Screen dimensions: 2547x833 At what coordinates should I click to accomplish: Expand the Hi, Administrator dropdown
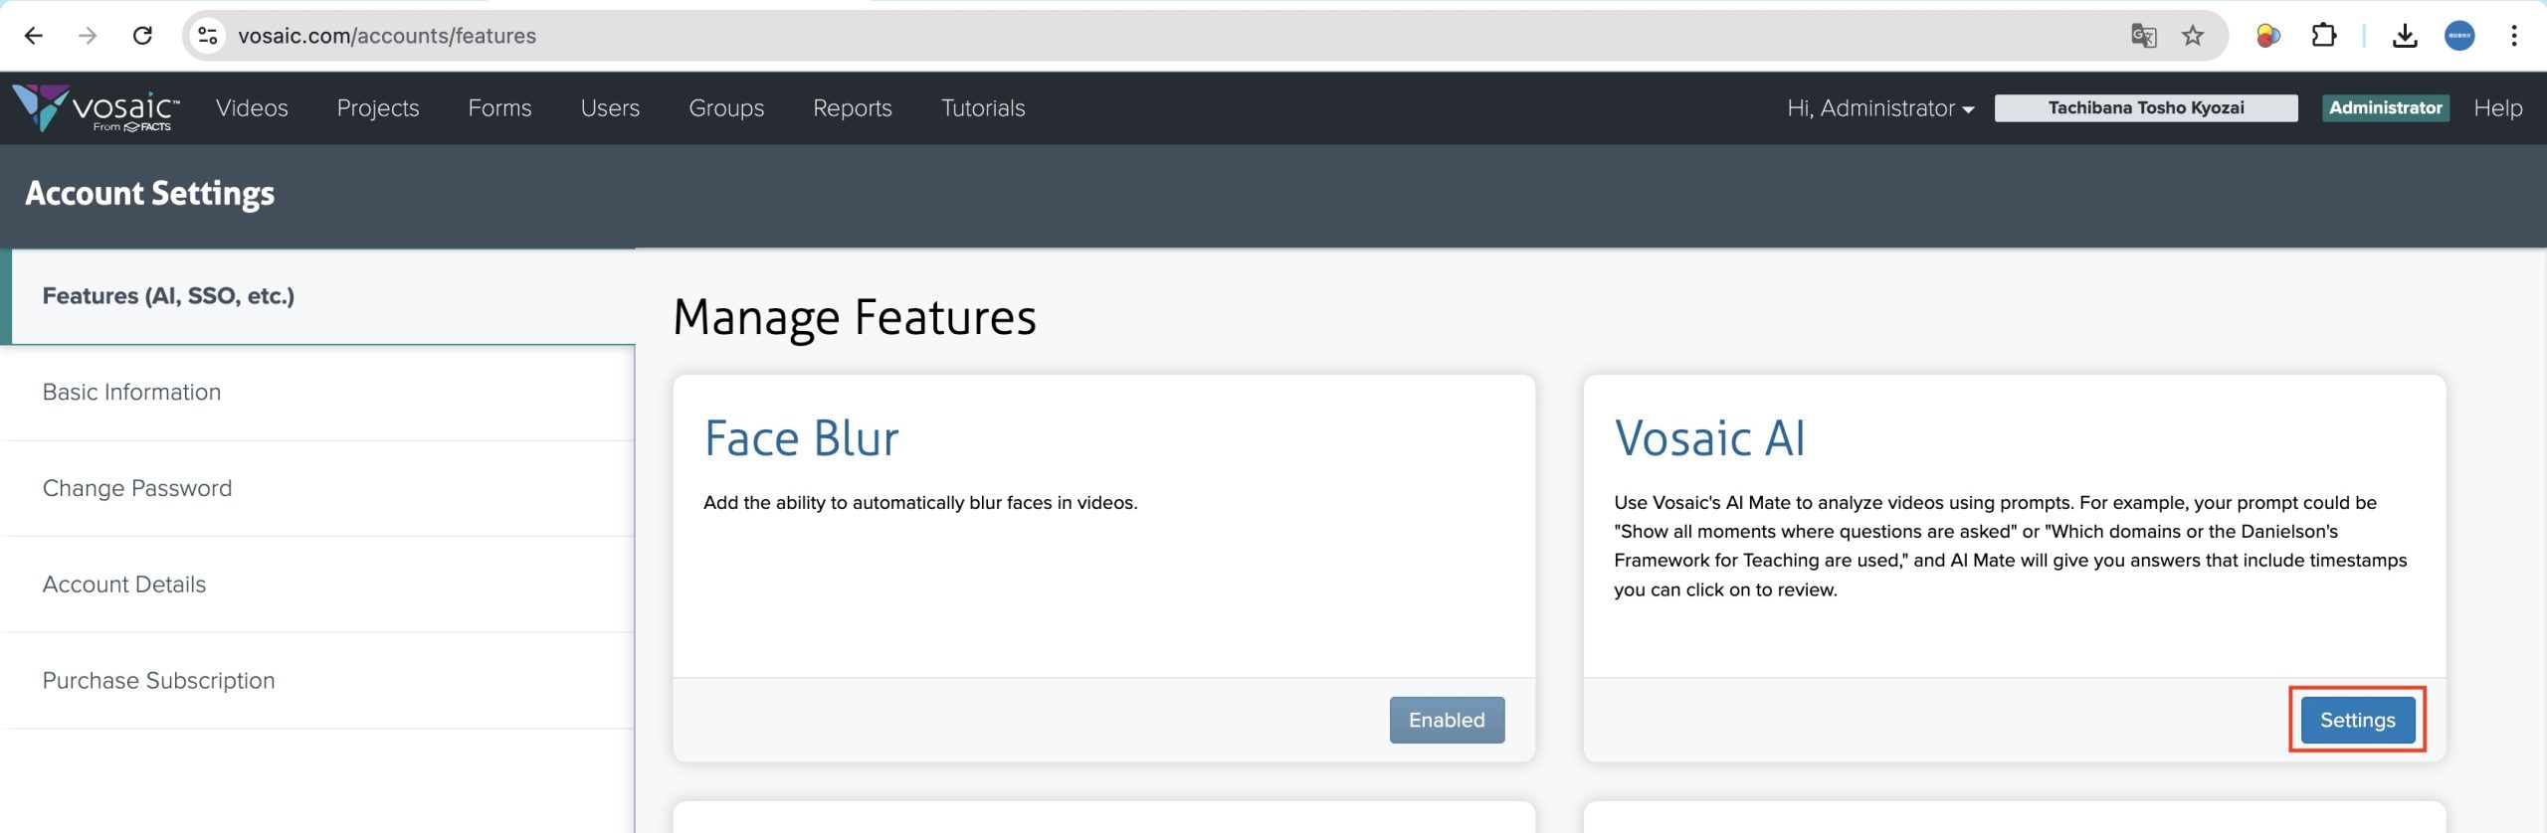click(x=1879, y=108)
